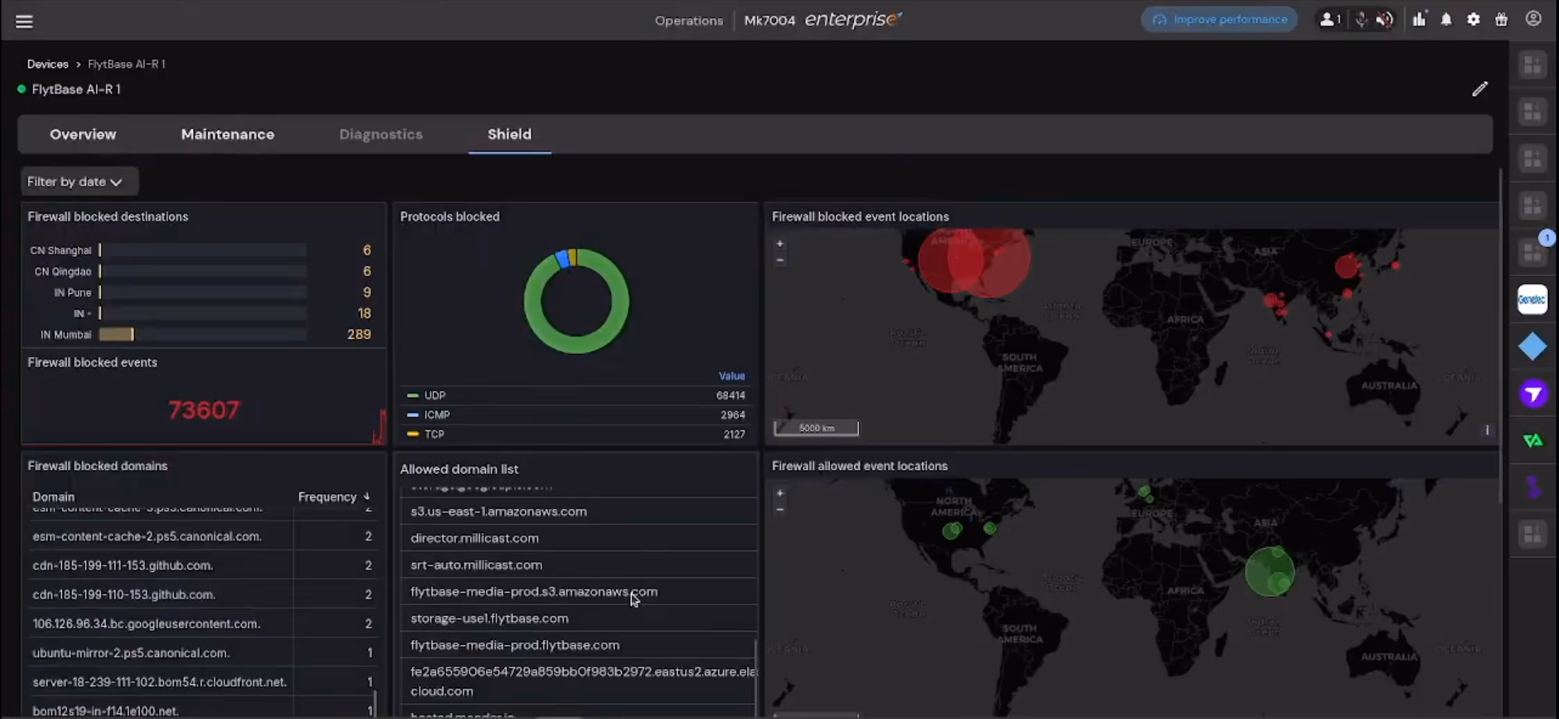Select esm-content-cache-2.ps5.canonical.com. row
This screenshot has width=1559, height=719.
(x=203, y=536)
